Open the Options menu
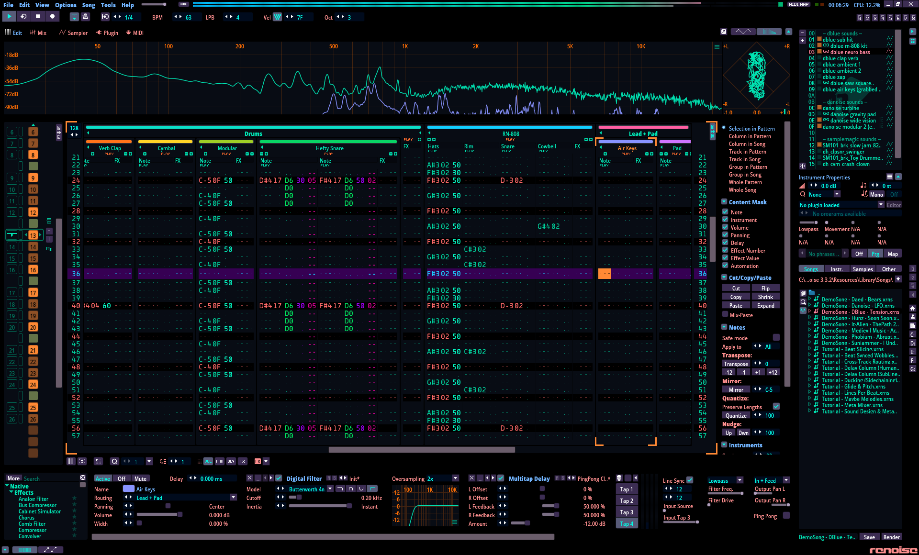Screen dimensions: 919x555 [x=66, y=5]
